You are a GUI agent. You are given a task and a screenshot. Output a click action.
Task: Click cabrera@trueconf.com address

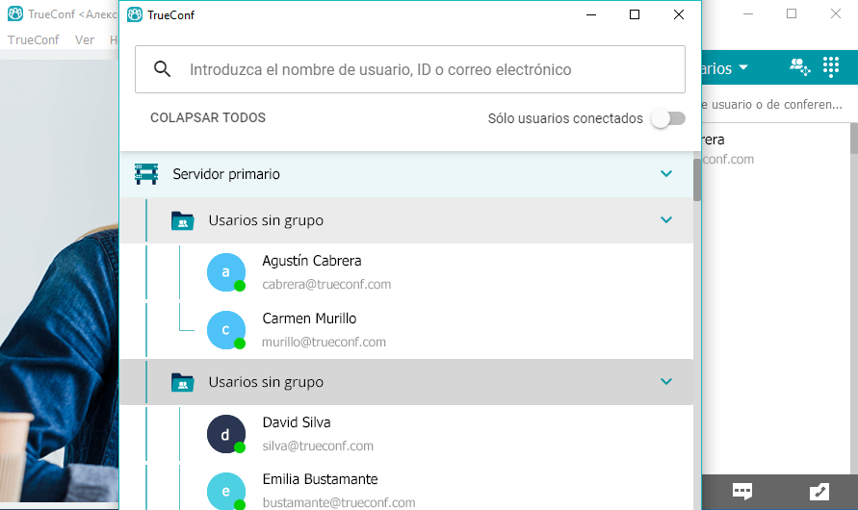coord(326,284)
